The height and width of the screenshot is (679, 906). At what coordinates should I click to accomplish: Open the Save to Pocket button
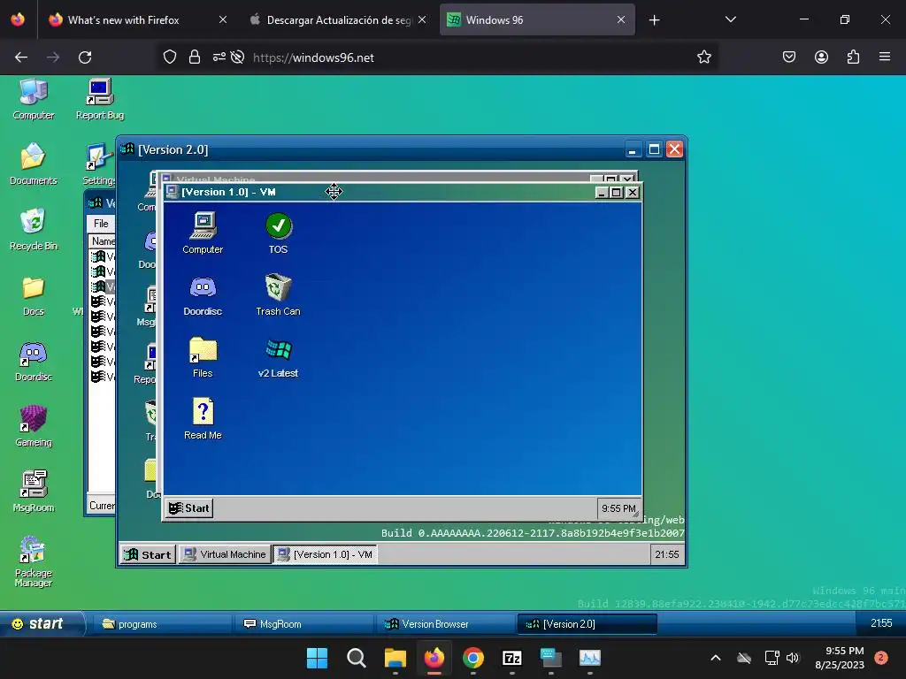pos(788,57)
